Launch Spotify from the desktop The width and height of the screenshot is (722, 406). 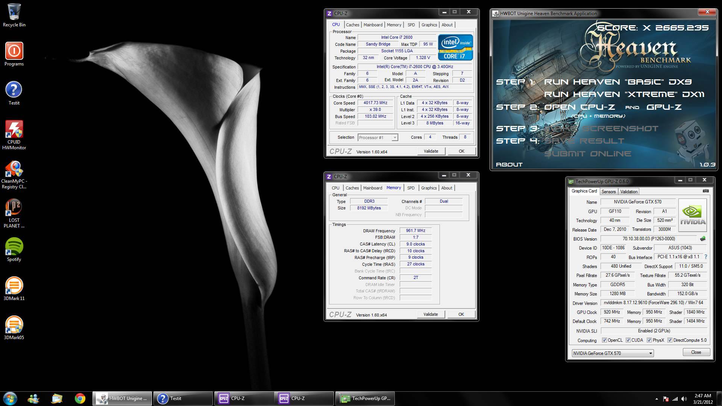click(14, 249)
